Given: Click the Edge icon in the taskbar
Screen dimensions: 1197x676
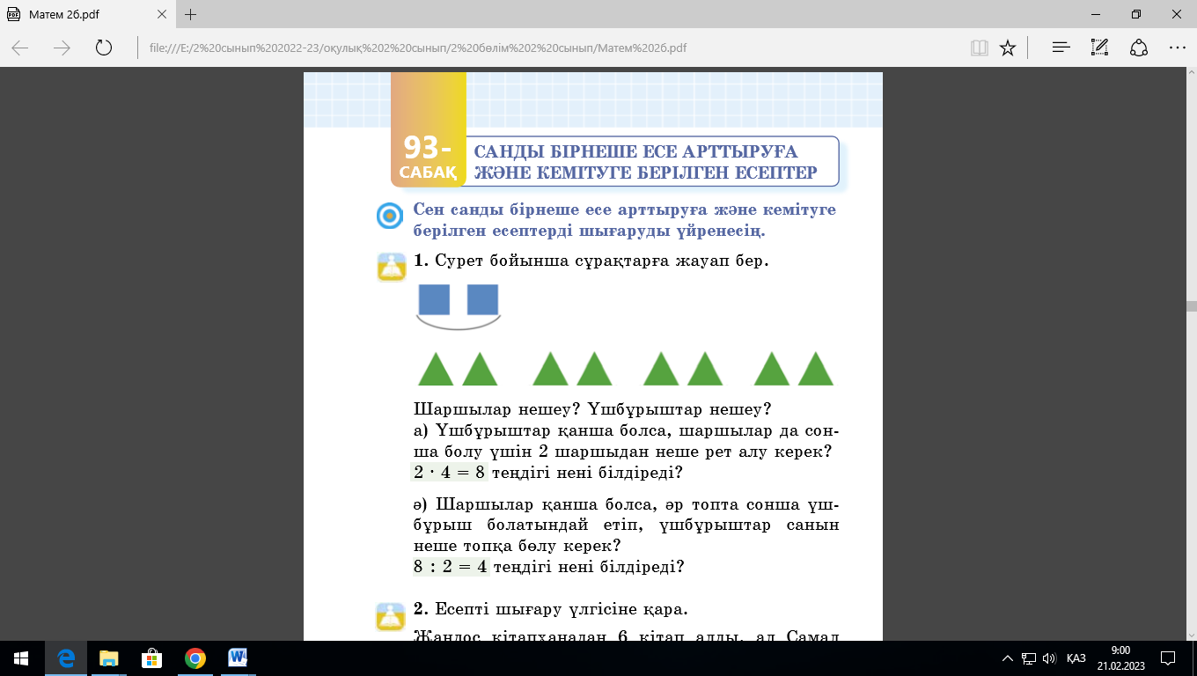Looking at the screenshot, I should 65,658.
